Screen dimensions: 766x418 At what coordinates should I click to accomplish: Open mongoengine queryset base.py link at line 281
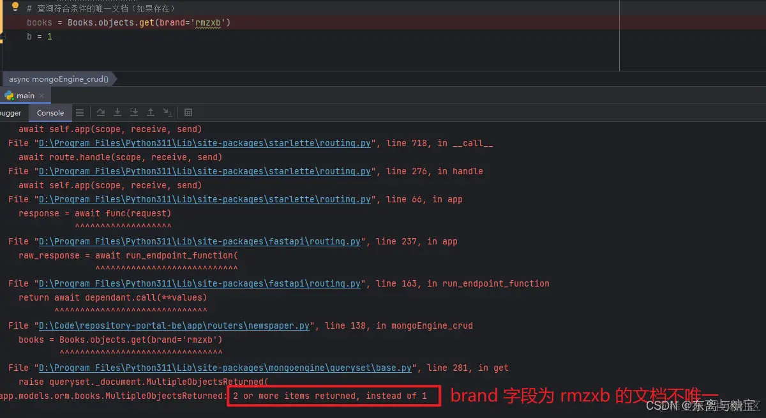point(225,368)
